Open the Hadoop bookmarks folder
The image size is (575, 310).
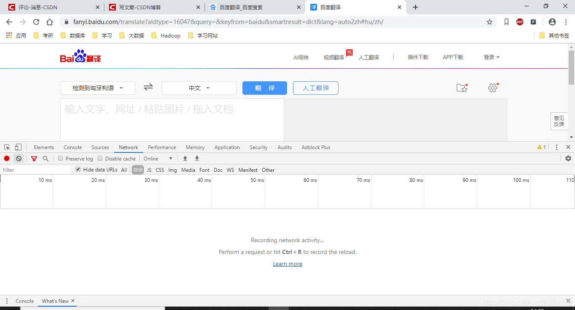click(x=166, y=35)
